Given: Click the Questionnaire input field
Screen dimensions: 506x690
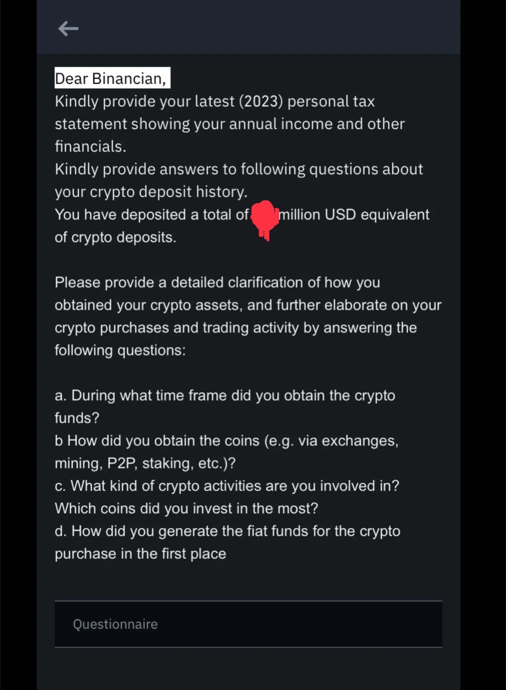Looking at the screenshot, I should coord(248,624).
